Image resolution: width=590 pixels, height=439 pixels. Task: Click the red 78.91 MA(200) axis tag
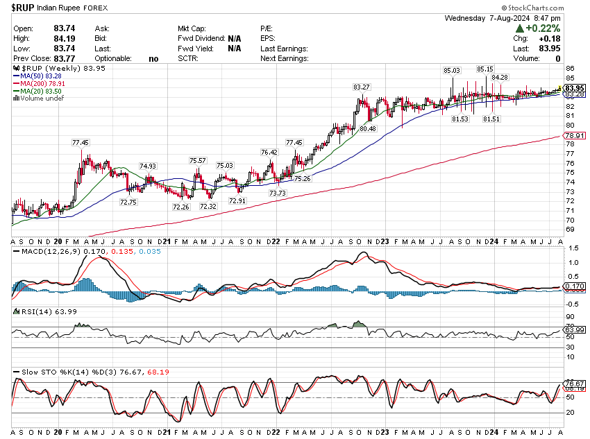coord(573,135)
